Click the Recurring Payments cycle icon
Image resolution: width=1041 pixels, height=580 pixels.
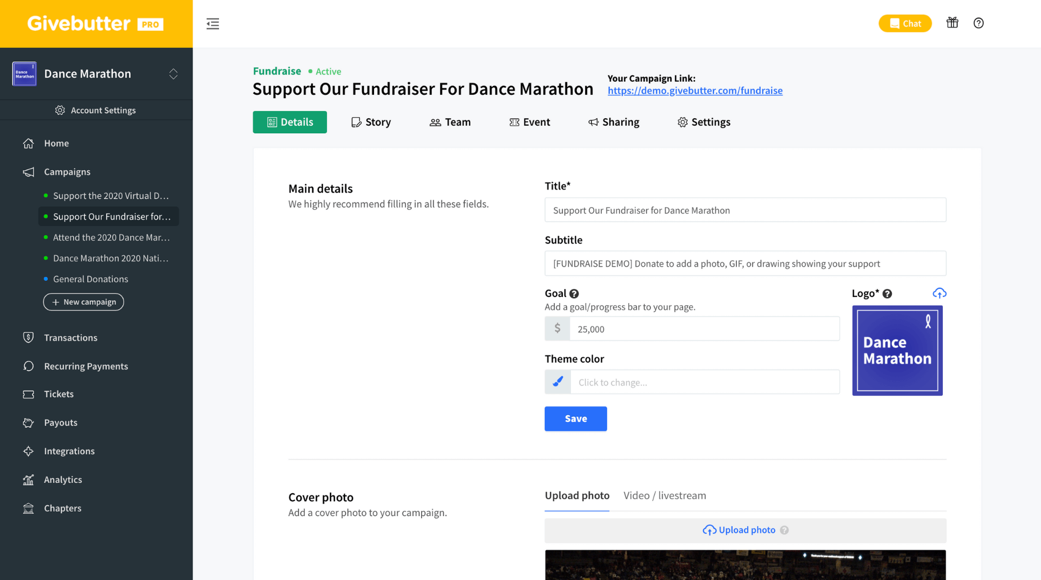pyautogui.click(x=28, y=366)
